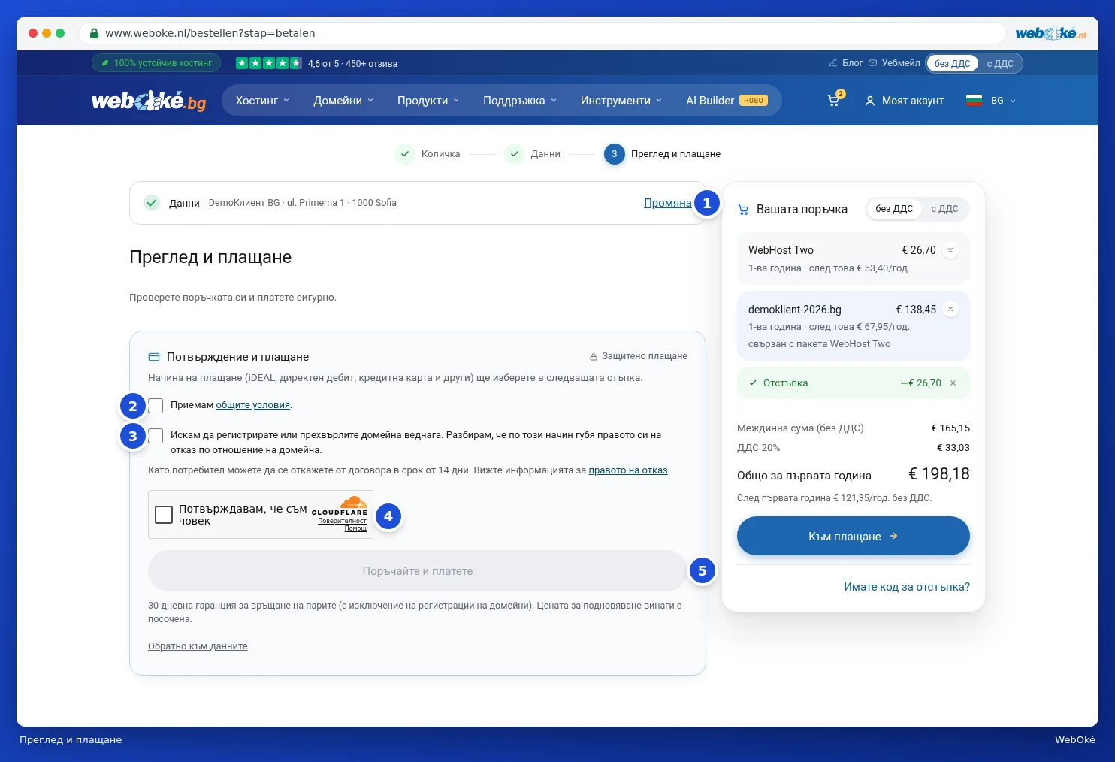1115x762 pixels.
Task: Expand the Поддръжка menu
Action: [520, 101]
